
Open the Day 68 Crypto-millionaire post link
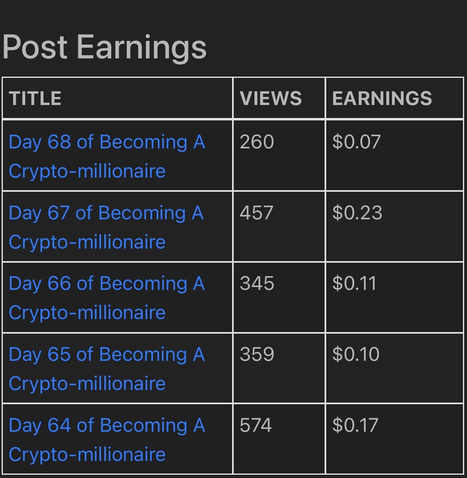[107, 156]
